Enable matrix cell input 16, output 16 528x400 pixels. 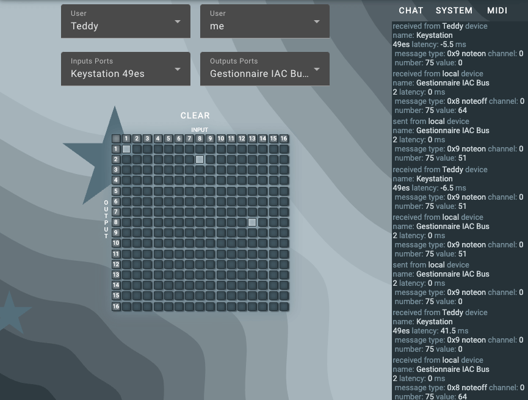pyautogui.click(x=284, y=307)
